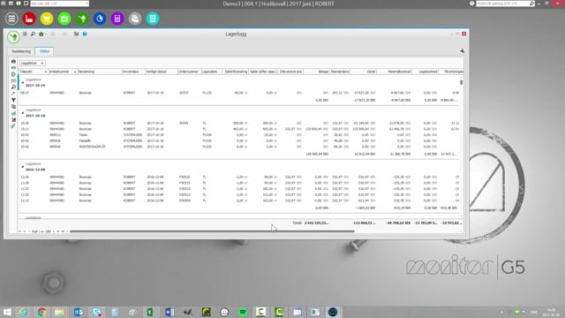The width and height of the screenshot is (565, 318).
Task: Click the horizontal scrollbar of the list
Action: click(212, 231)
